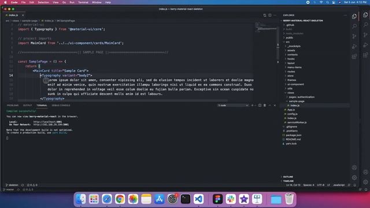The image size is (370, 208).
Task: Open the Accounts menu in the front window's activity bar
Action: 354,168
